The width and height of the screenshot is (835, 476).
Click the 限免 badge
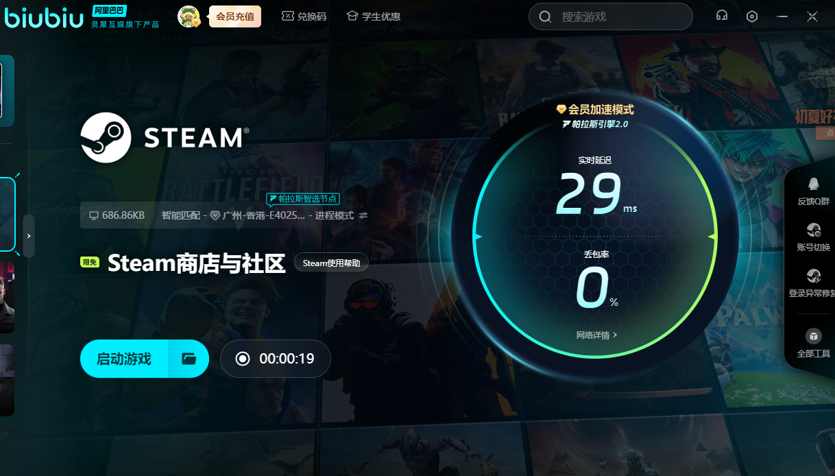90,263
